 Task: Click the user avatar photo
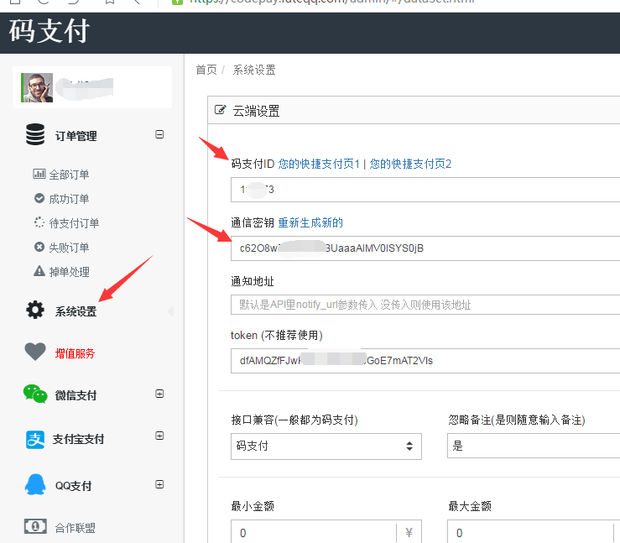coord(37,87)
